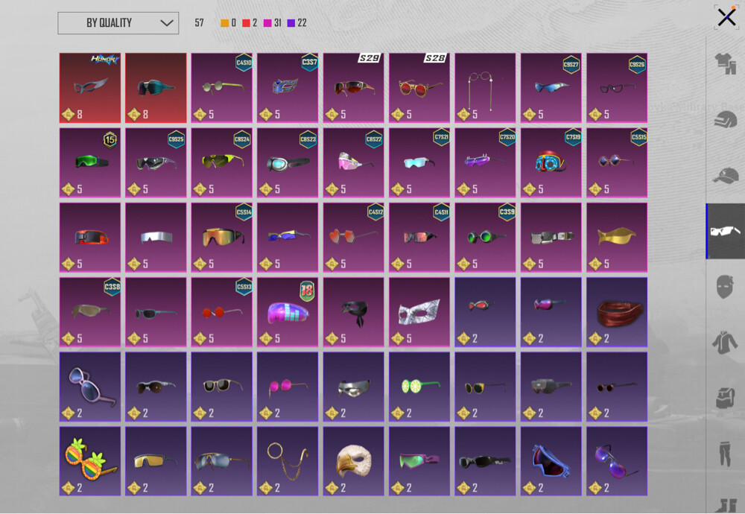Filter by orange quality swatch

[x=225, y=23]
